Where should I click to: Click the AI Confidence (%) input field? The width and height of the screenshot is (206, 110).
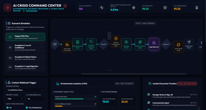(35, 99)
